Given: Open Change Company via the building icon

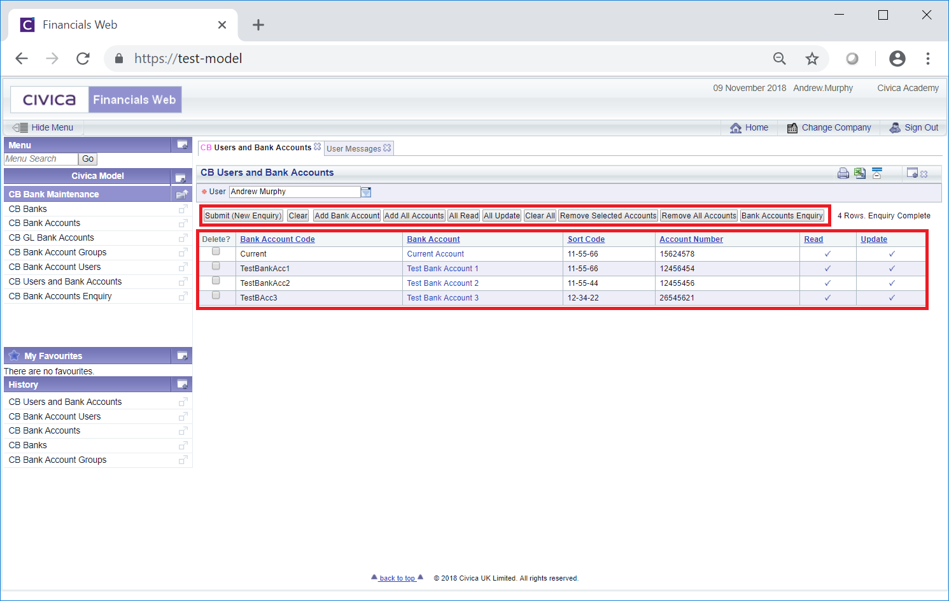Looking at the screenshot, I should pyautogui.click(x=792, y=128).
